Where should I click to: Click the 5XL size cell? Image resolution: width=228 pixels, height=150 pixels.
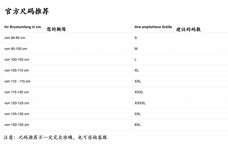(138, 114)
